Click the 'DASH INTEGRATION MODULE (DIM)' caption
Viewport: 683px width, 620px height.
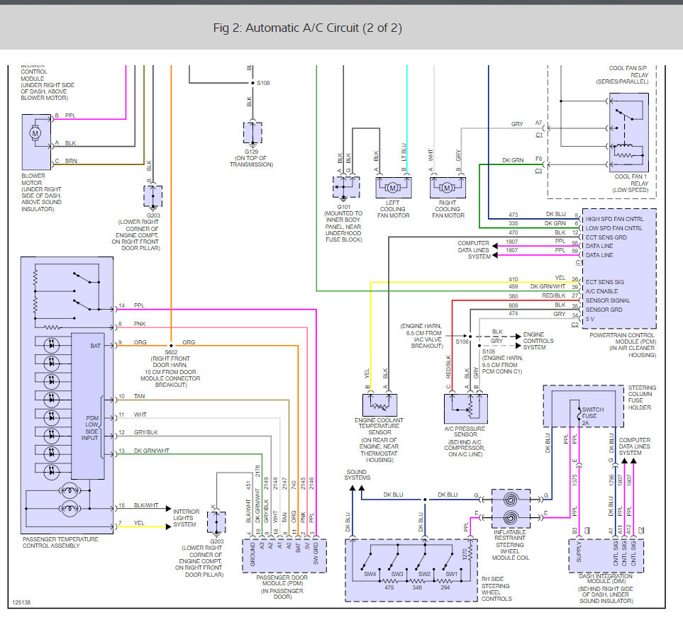(x=606, y=579)
